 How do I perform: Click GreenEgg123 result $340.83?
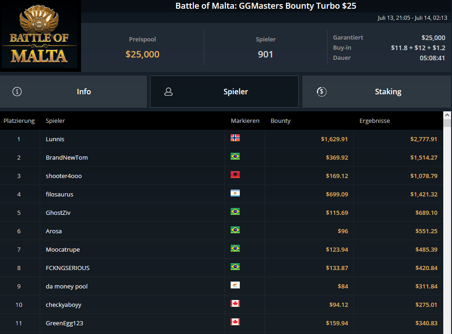[x=426, y=323]
